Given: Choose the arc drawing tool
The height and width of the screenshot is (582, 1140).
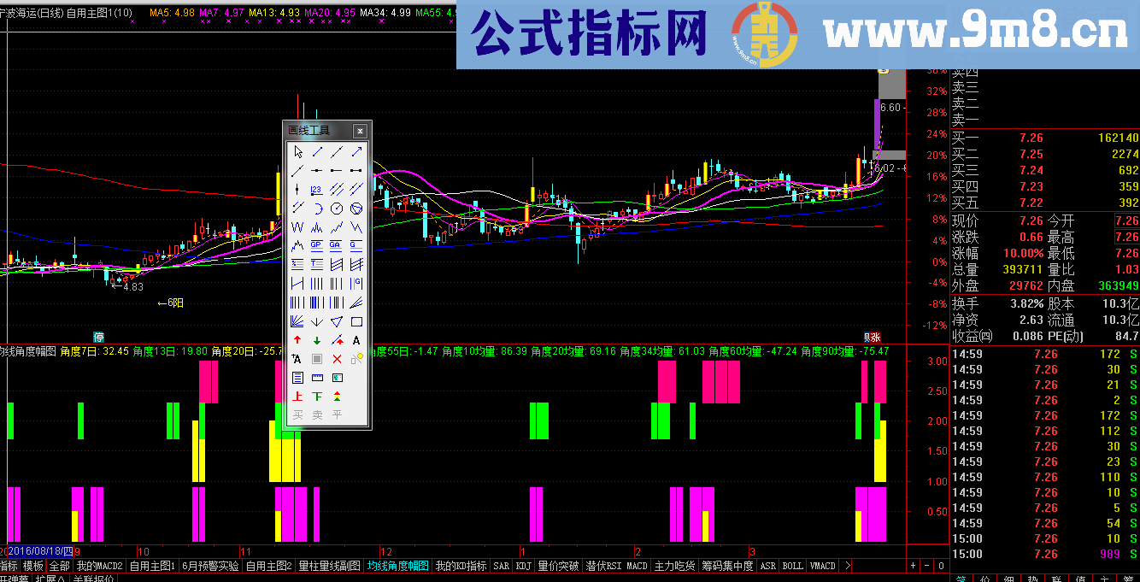Looking at the screenshot, I should [x=317, y=209].
